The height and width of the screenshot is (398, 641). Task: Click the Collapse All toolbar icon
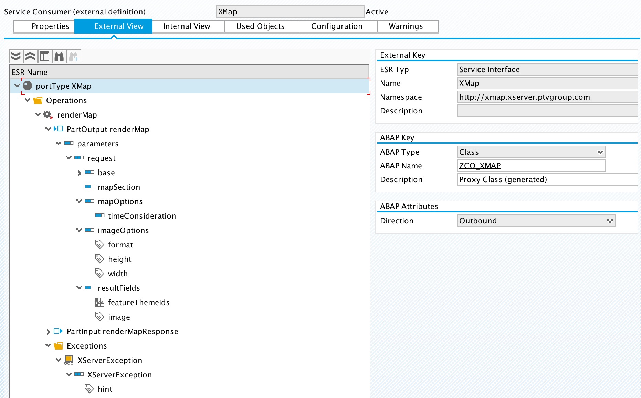coord(30,56)
